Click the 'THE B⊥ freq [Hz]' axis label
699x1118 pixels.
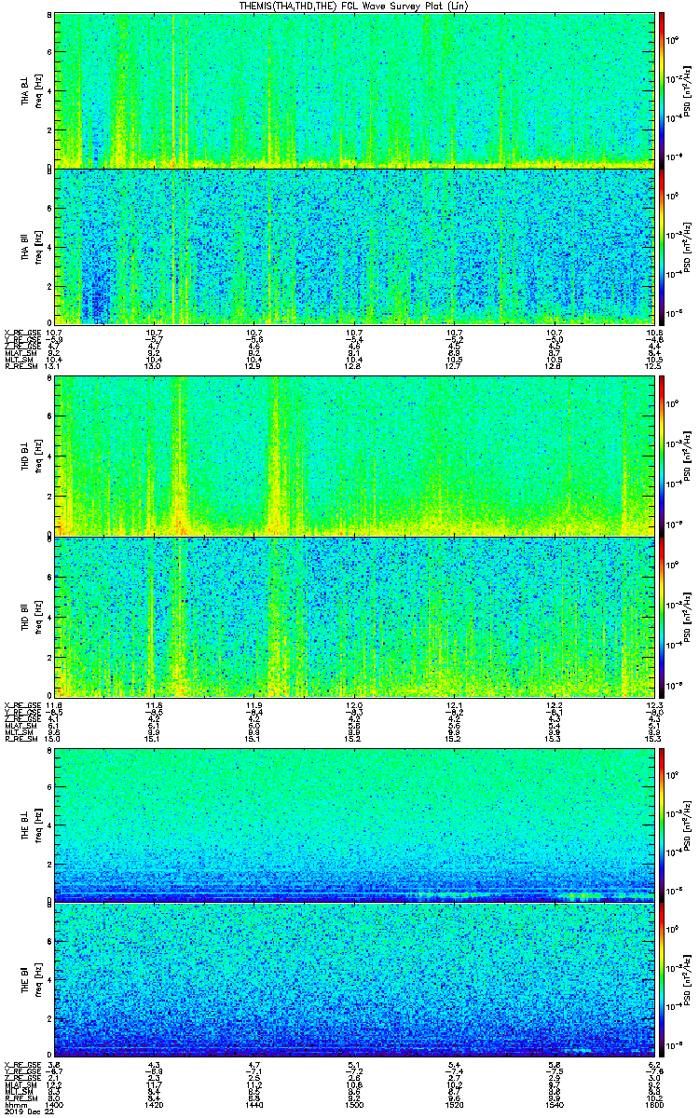[31, 824]
